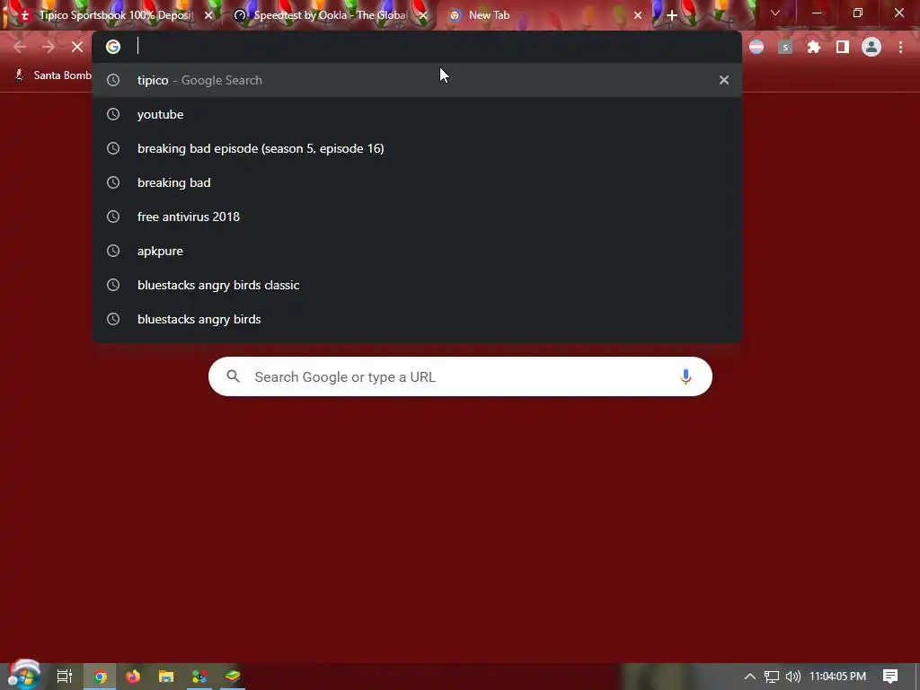Open File Explorer from the taskbar

166,677
